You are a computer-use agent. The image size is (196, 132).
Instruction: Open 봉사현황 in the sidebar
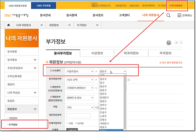point(22,52)
